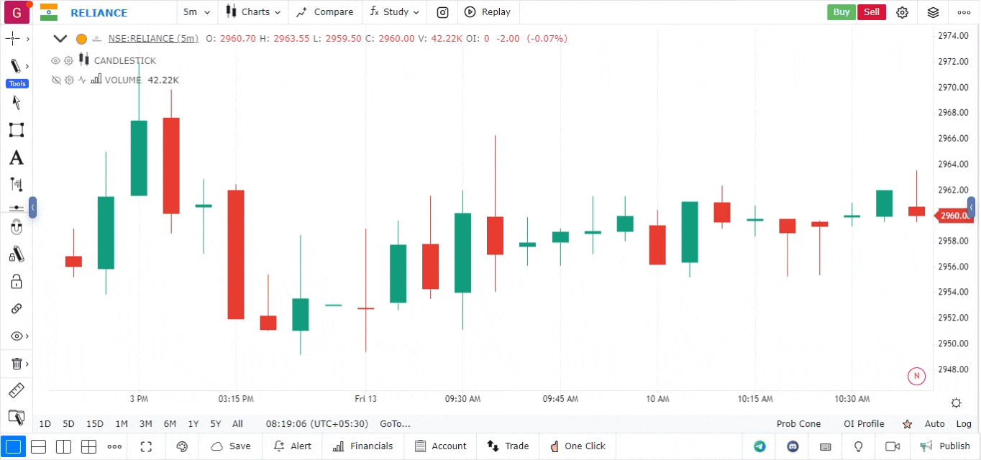Screen dimensions: 981x460
Task: Pick the rectangle shape drawing tool
Action: (16, 130)
